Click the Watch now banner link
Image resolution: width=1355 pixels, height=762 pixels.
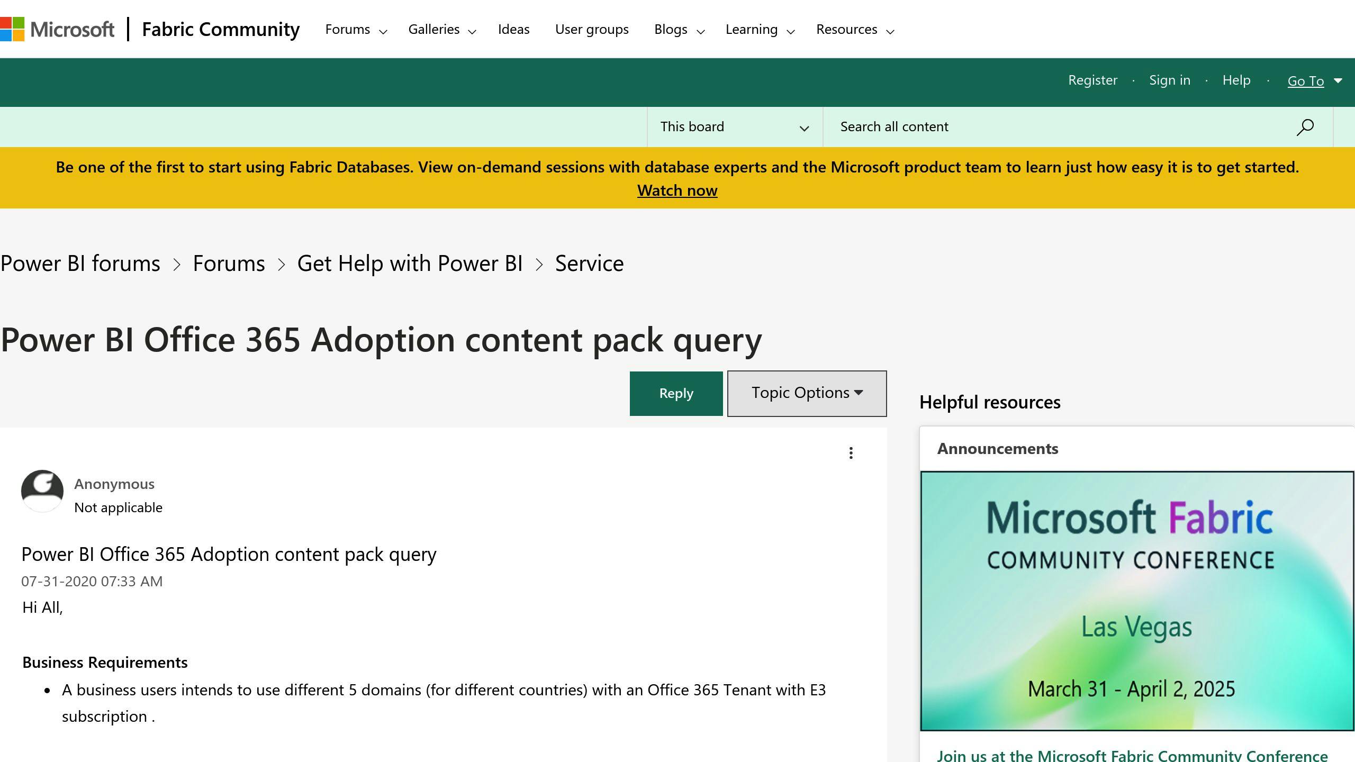(x=677, y=190)
